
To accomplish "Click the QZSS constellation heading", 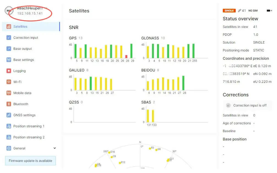I will (74, 102).
